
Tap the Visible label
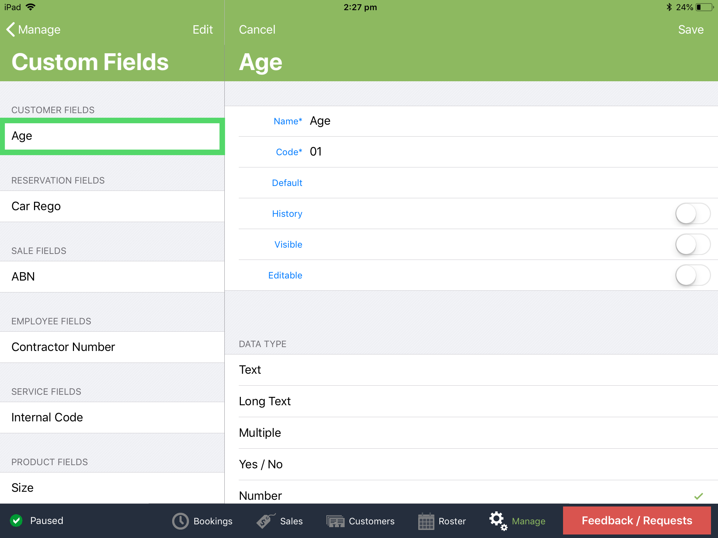[288, 244]
